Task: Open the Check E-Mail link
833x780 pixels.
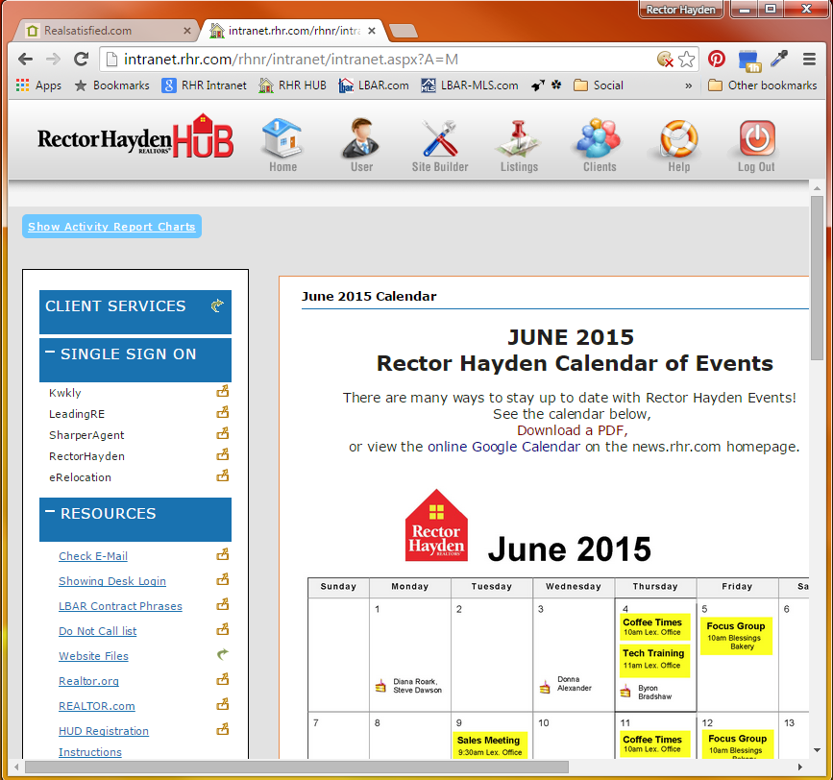Action: pyautogui.click(x=93, y=556)
